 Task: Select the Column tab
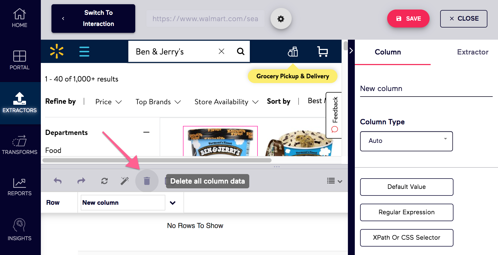pos(387,52)
